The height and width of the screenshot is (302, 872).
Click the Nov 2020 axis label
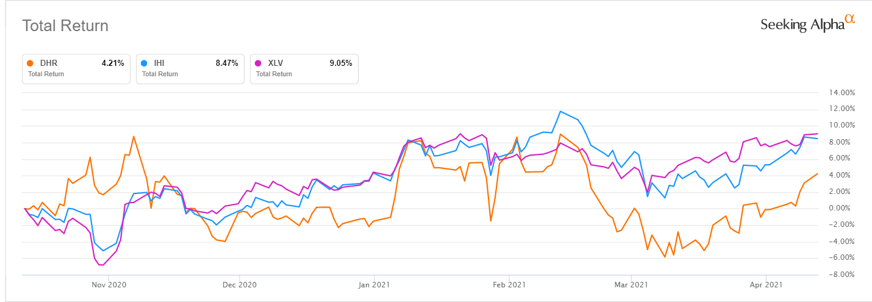click(x=109, y=284)
